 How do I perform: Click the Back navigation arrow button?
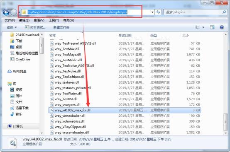point(6,12)
